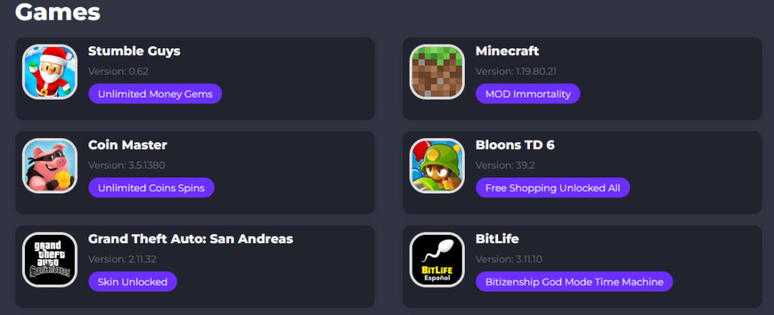The image size is (774, 315).
Task: Select Bitizenship God Mode Time Machine tag
Action: point(574,282)
